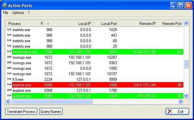Sort by the P. (PID) column header

click(45, 24)
